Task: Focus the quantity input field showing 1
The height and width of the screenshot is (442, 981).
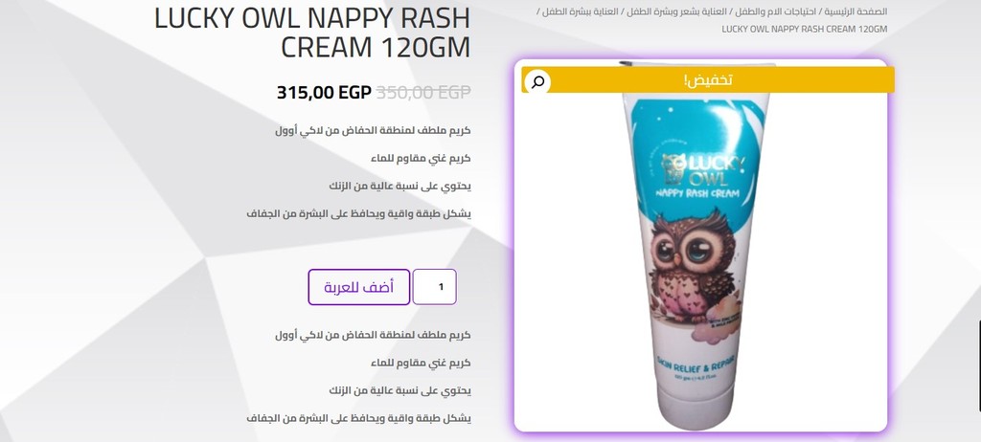Action: pos(435,287)
